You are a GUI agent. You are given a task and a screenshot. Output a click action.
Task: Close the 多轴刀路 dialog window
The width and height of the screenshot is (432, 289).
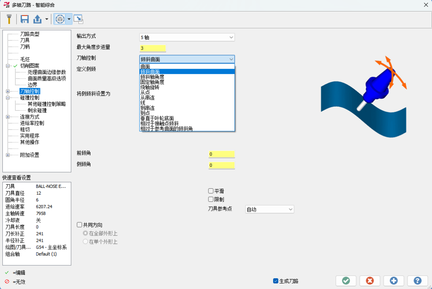[426, 5]
